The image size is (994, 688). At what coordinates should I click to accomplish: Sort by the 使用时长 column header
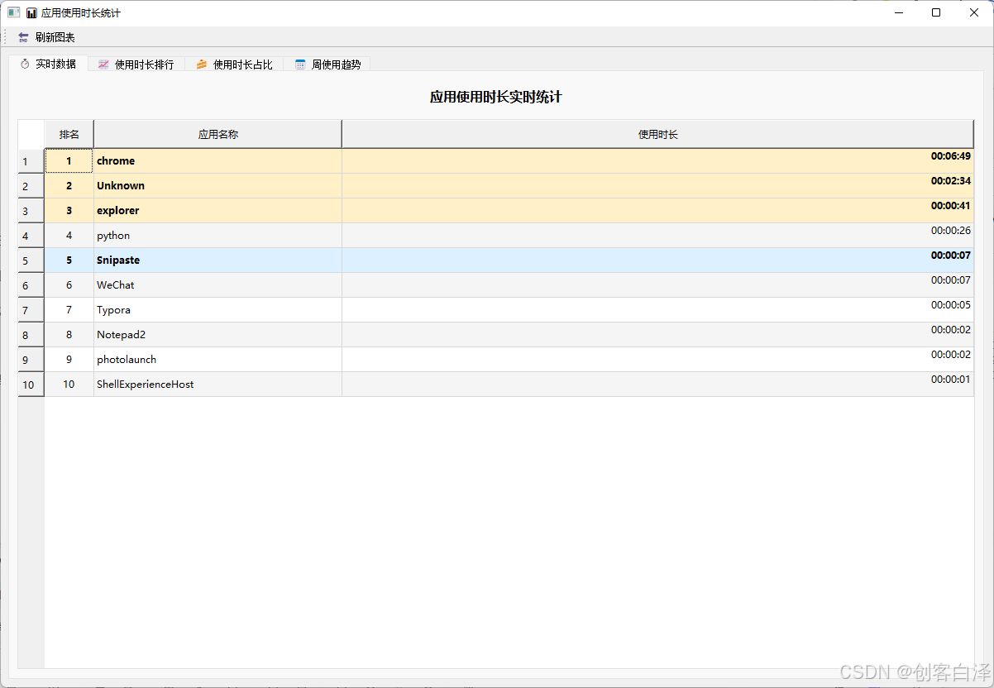click(x=658, y=134)
